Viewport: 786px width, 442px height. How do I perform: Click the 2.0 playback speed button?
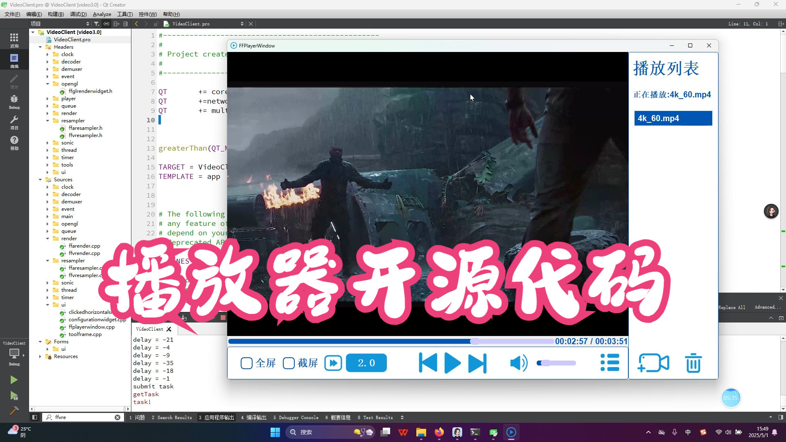tap(366, 363)
